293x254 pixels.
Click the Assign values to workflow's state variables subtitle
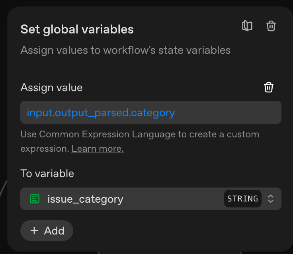[125, 50]
